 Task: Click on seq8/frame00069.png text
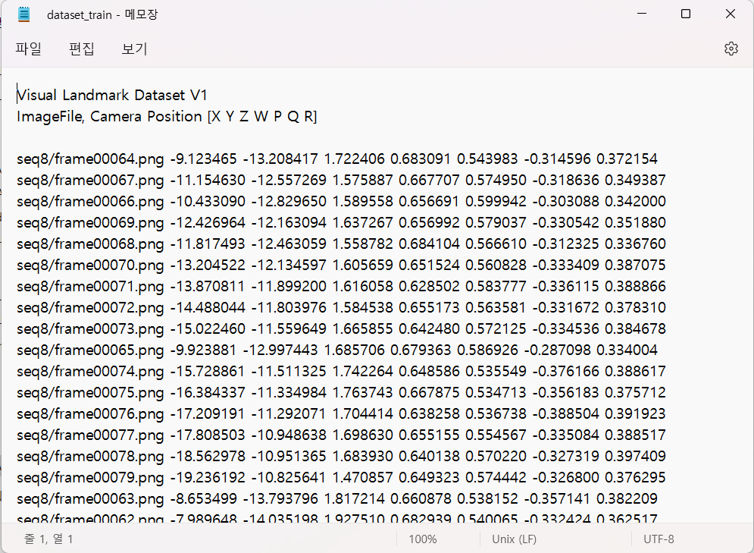90,222
